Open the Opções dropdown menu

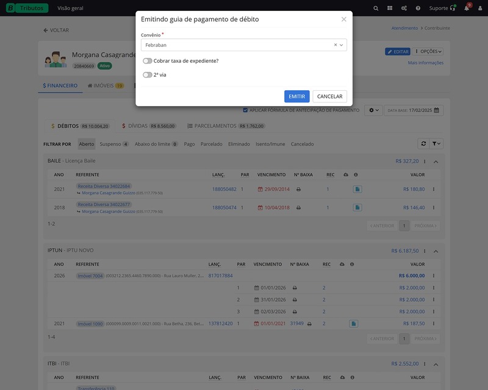[x=428, y=52]
